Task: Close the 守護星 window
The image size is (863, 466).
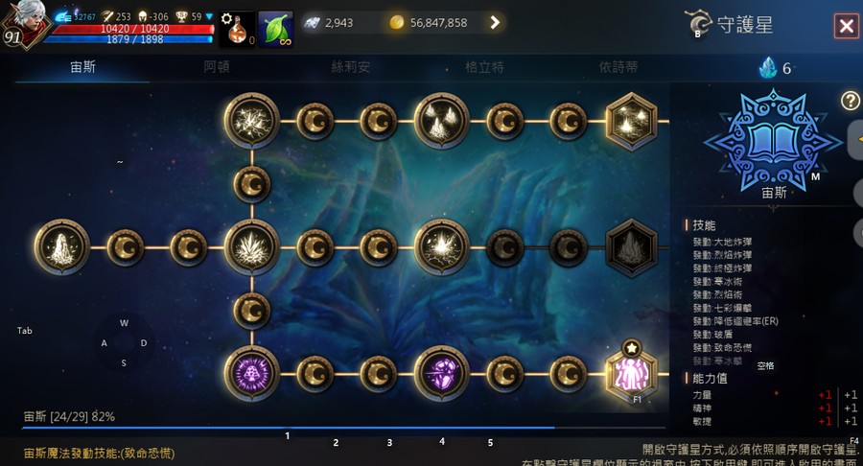Action: (x=847, y=25)
